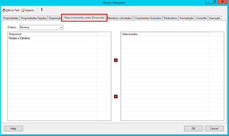The height and width of the screenshot is (136, 229).
Task: Remove item using the left arrow button
Action: tap(116, 97)
